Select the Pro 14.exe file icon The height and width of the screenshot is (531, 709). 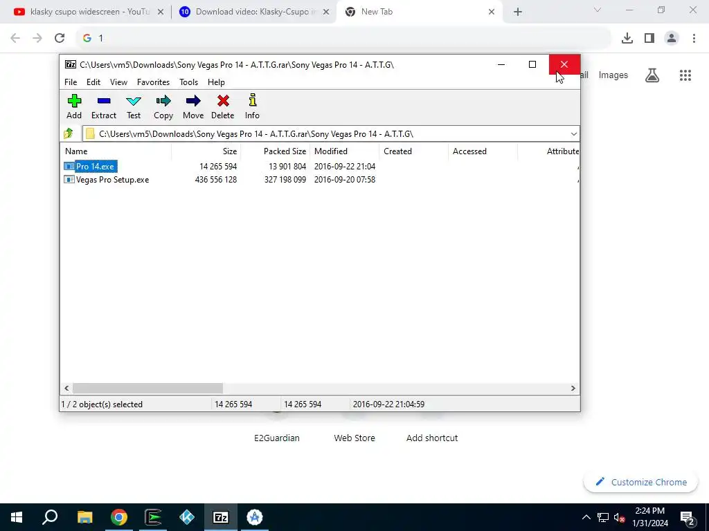[x=69, y=166]
